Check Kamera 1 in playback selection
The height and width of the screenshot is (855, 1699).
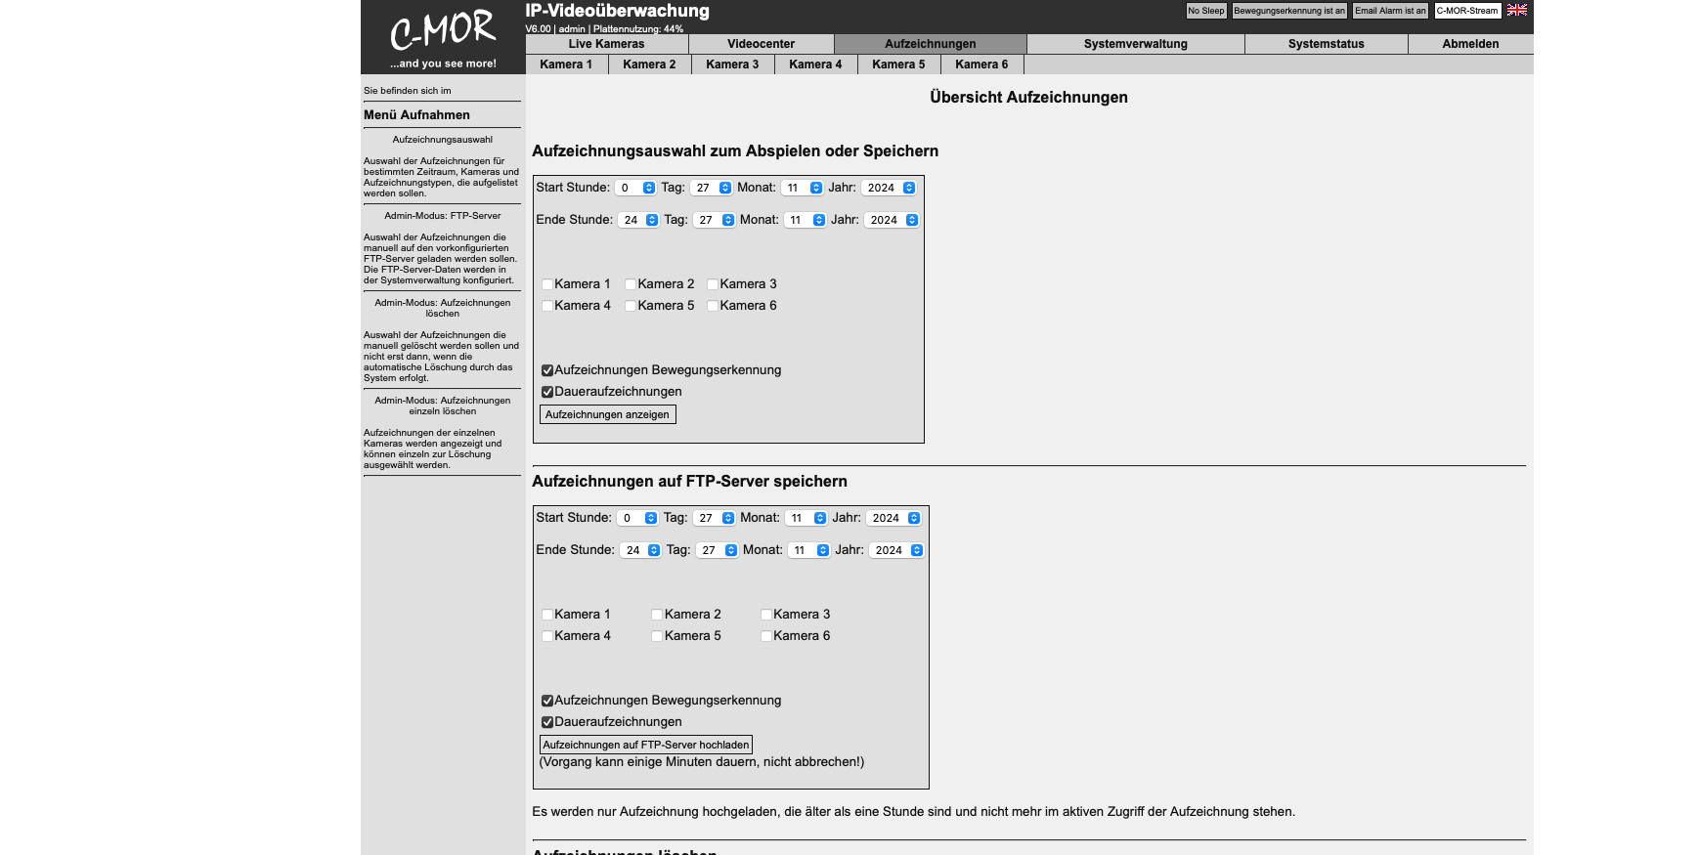pyautogui.click(x=547, y=284)
